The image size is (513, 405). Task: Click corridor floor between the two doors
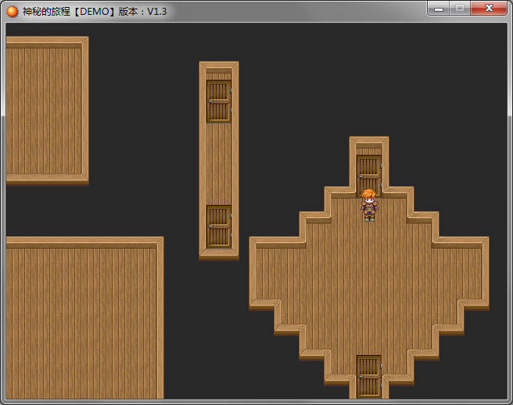[x=219, y=163]
